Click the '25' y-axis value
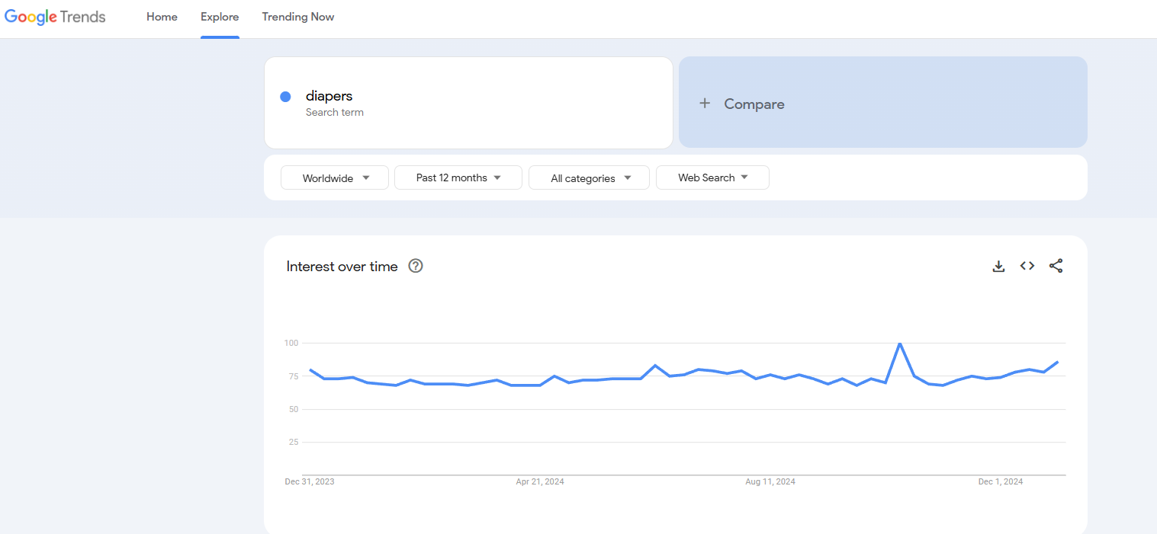The image size is (1157, 534). click(x=294, y=442)
